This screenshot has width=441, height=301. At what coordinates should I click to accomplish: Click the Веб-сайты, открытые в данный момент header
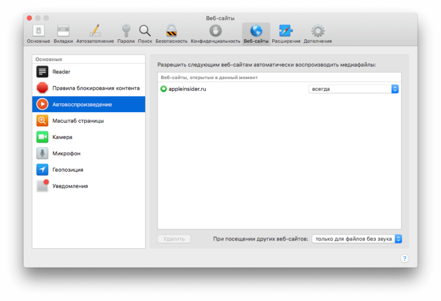[x=209, y=77]
